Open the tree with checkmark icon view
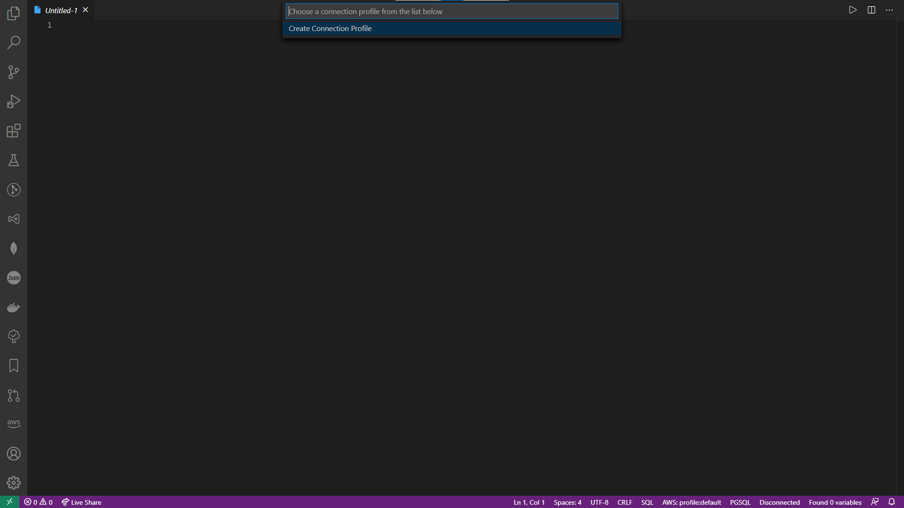 [x=14, y=336]
